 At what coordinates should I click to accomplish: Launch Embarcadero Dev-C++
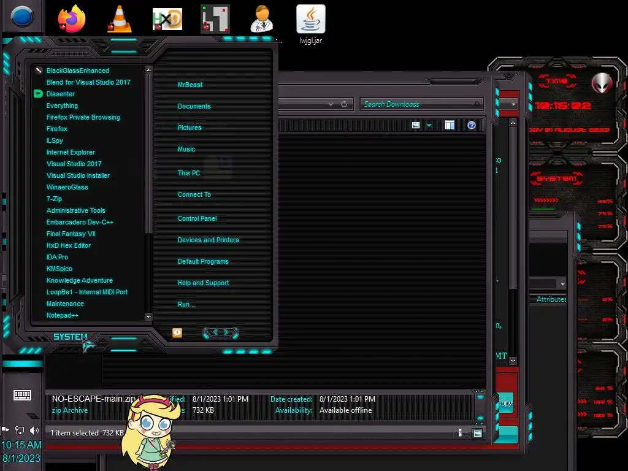coord(80,222)
